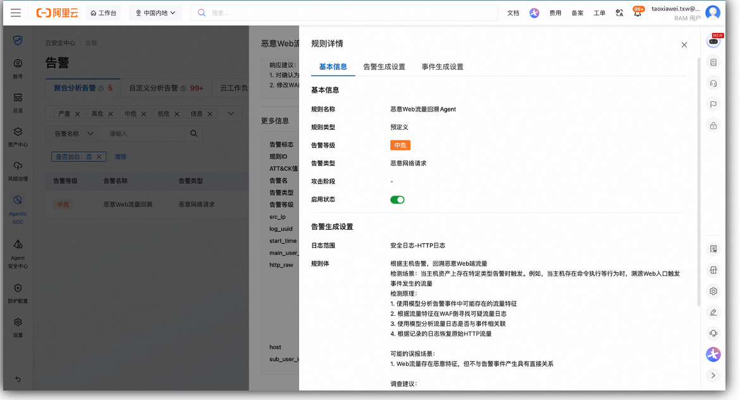Open 总览 in the left sidebar
740x400 pixels.
click(x=18, y=103)
